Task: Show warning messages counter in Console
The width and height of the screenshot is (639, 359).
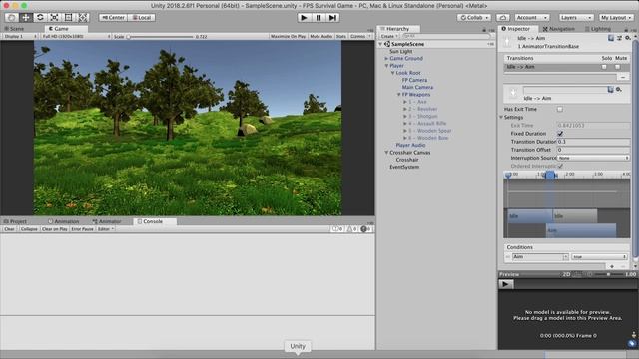Action: (x=352, y=229)
